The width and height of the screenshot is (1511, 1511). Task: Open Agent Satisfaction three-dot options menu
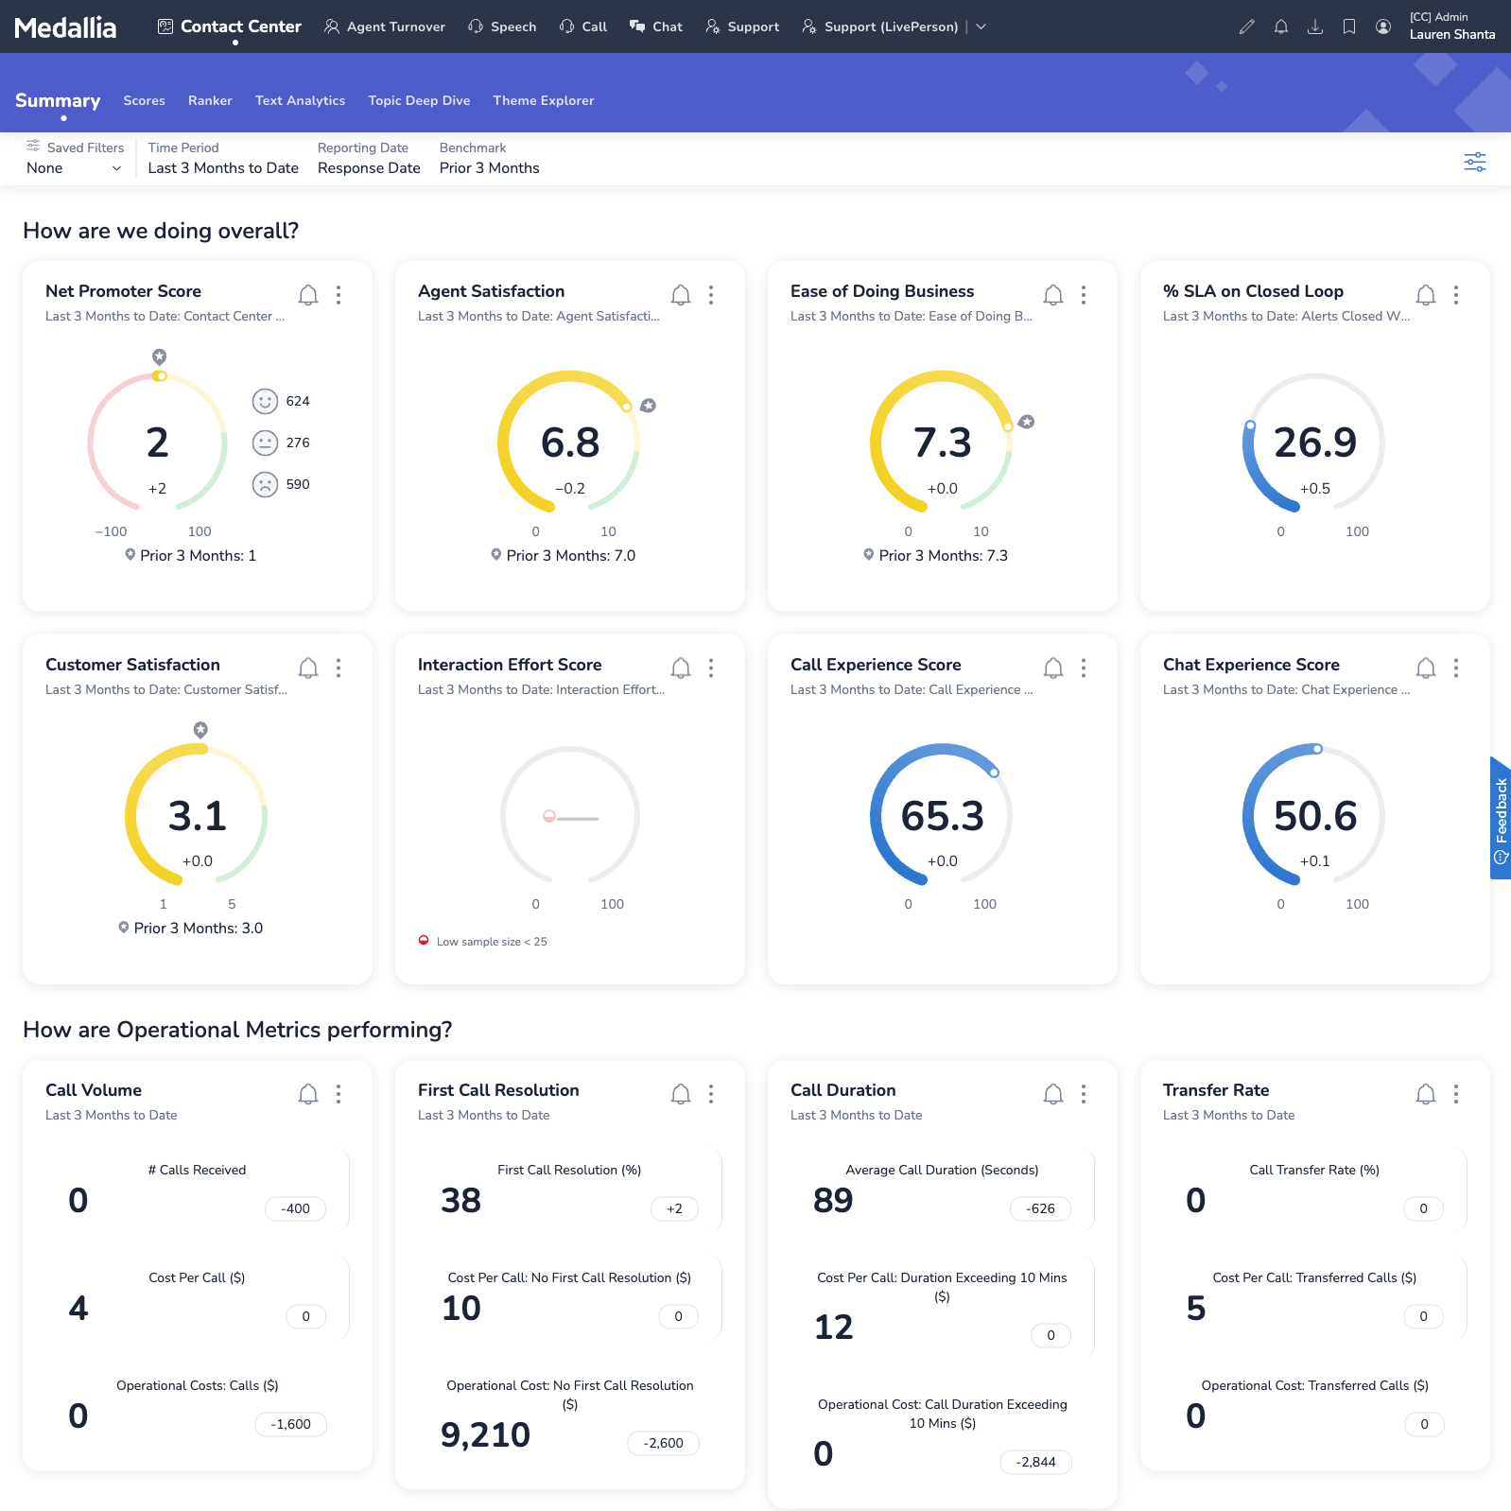[x=711, y=295]
